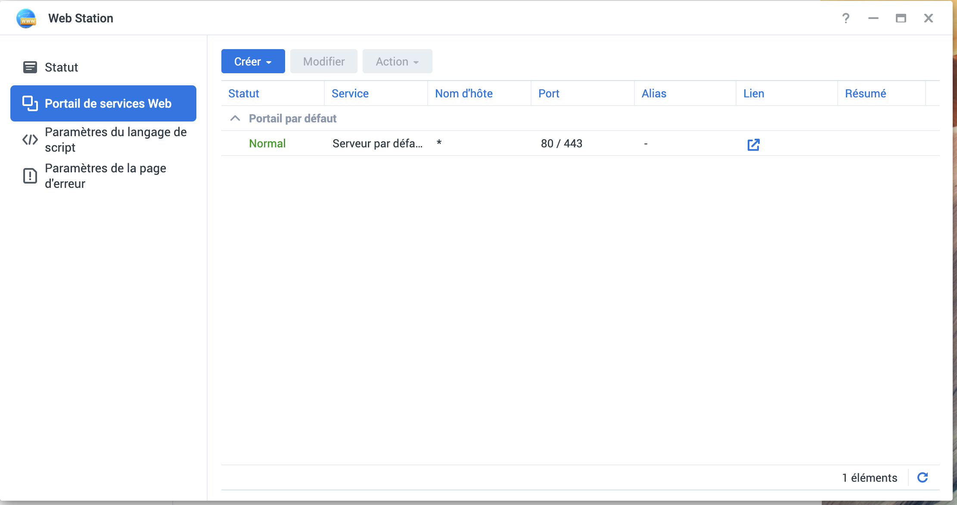
Task: Open help with the question mark icon
Action: (x=845, y=18)
